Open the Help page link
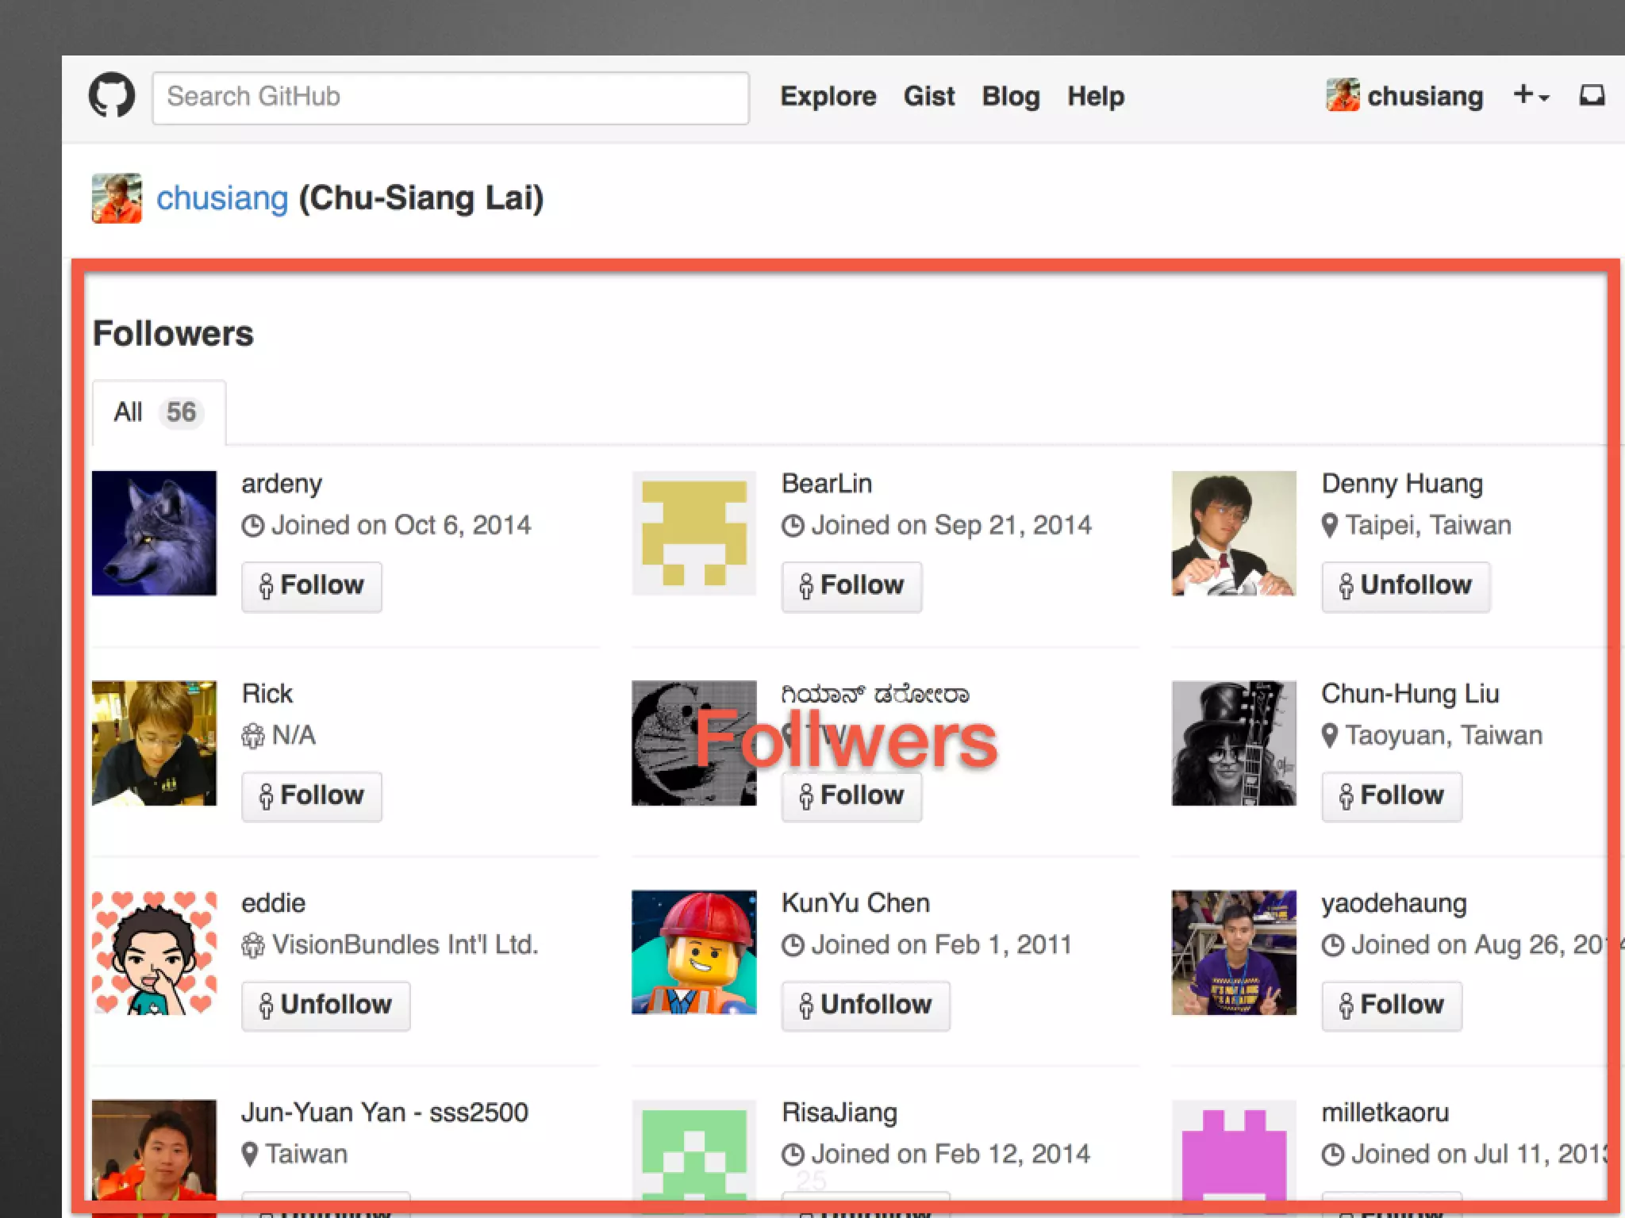Viewport: 1625px width, 1218px height. pos(1095,97)
